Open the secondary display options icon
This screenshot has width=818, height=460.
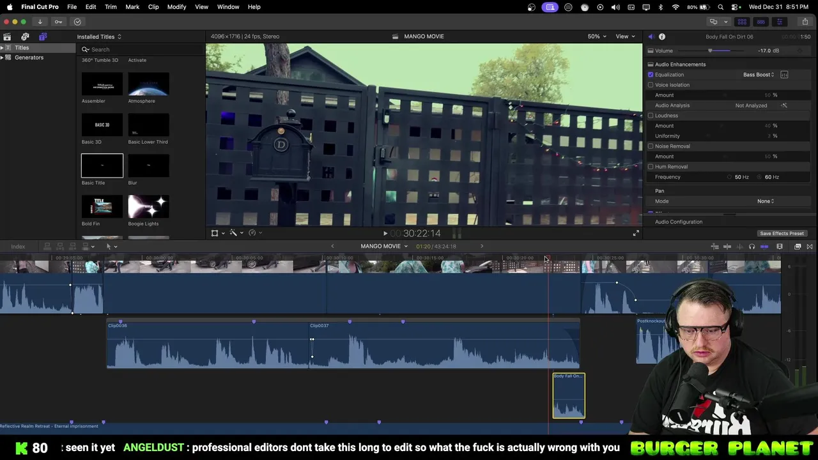713,22
